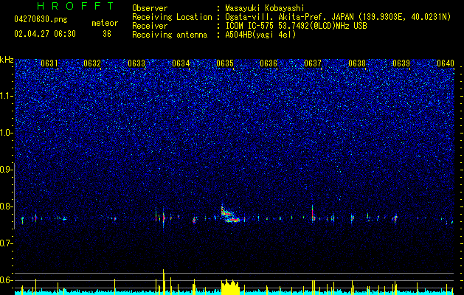
Task: Click the 0.9 frequency axis label
Action: [7, 170]
